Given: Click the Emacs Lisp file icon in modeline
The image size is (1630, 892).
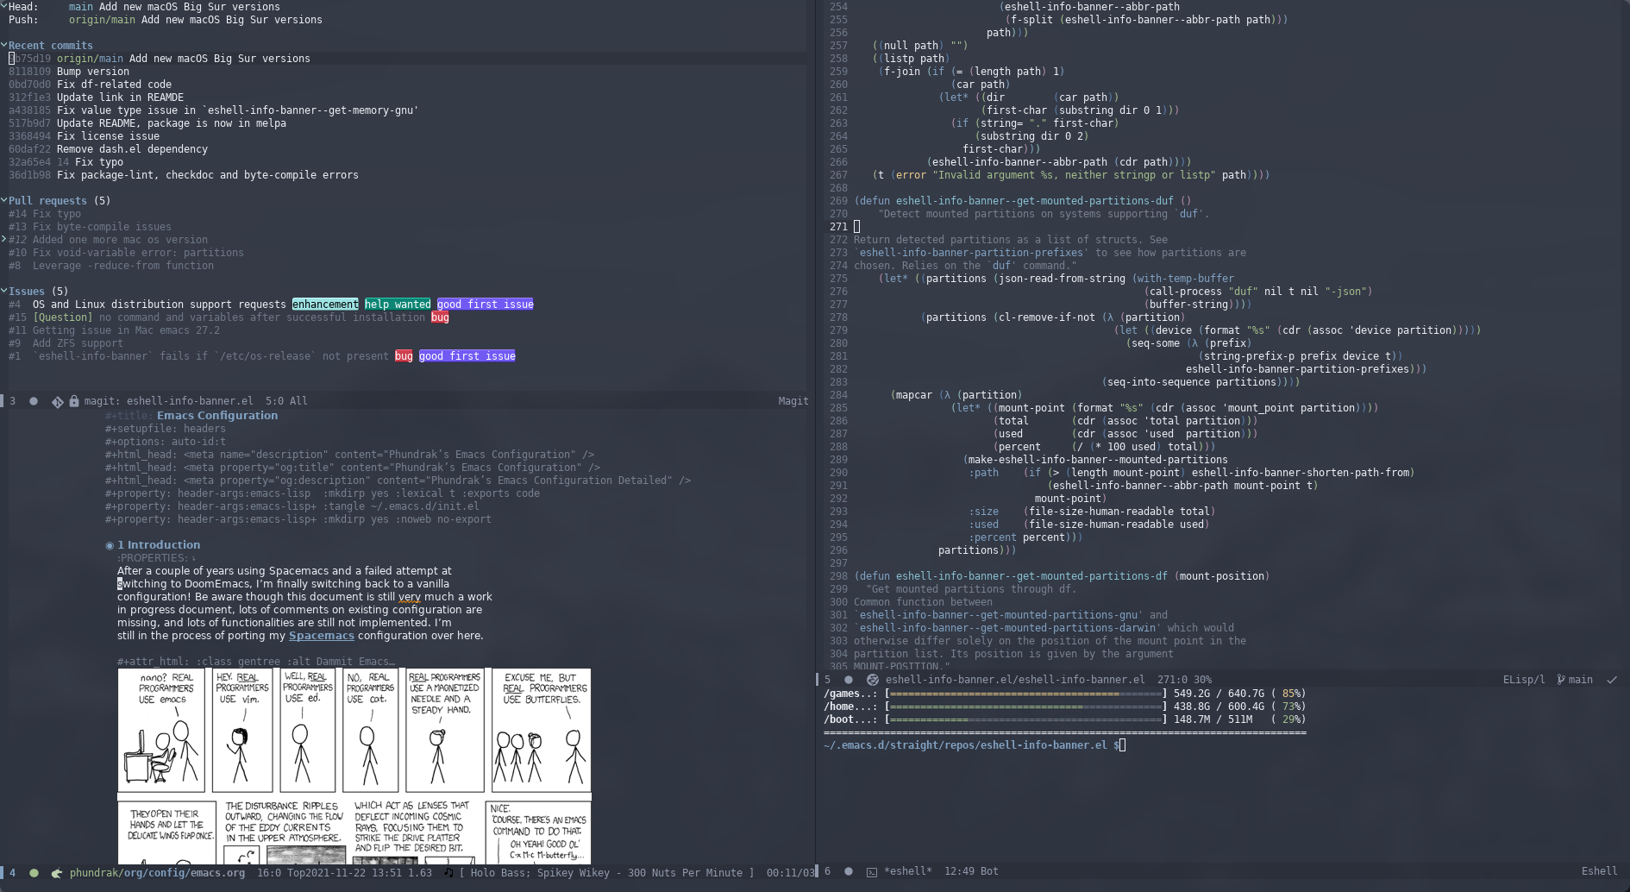Looking at the screenshot, I should [872, 680].
